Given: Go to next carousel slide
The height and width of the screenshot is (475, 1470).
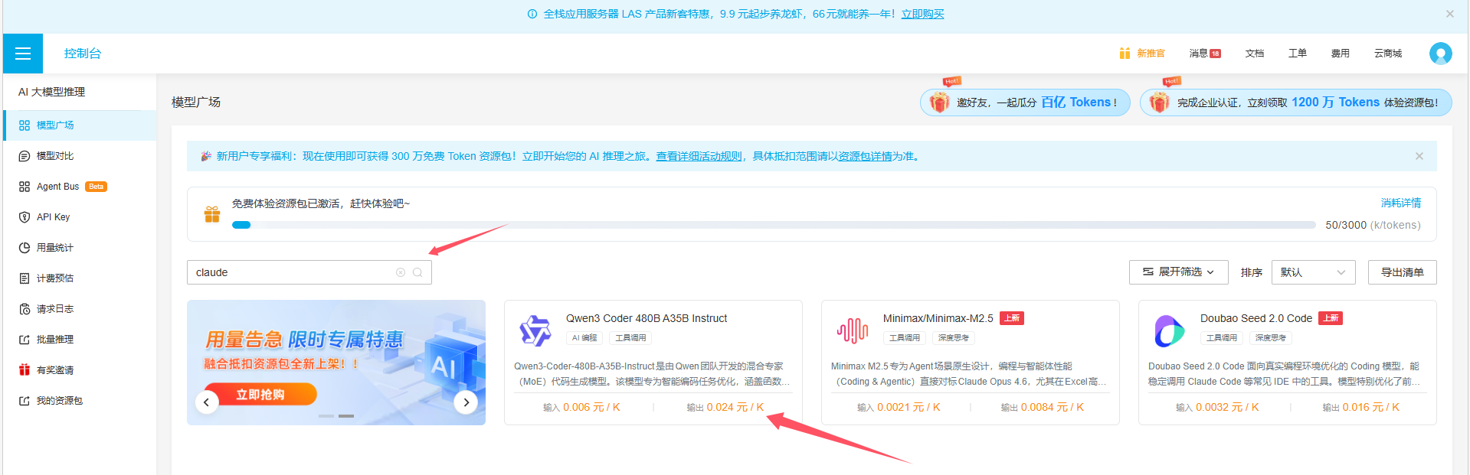Looking at the screenshot, I should 466,402.
